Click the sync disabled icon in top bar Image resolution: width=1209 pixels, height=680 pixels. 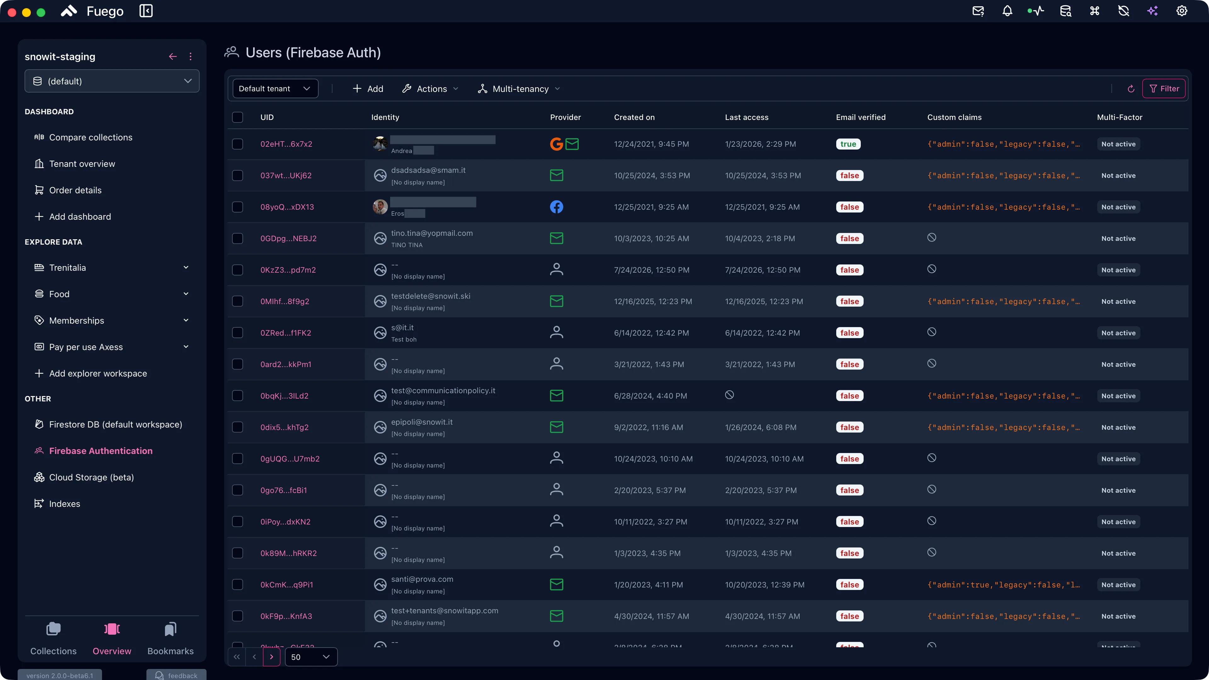[x=1124, y=11]
